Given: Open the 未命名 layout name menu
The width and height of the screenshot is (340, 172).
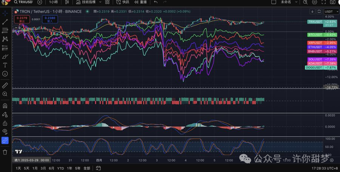Looking at the screenshot, I should (x=289, y=2).
